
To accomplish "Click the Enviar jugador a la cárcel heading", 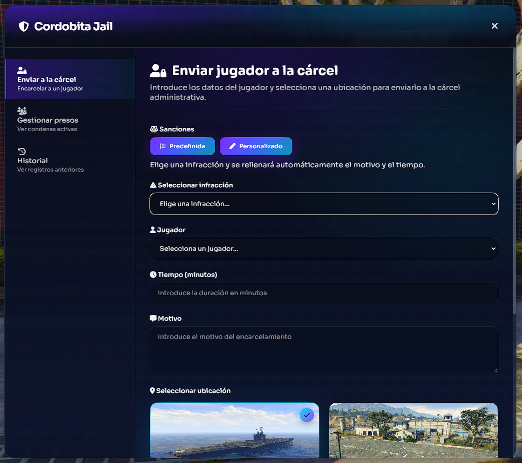I will click(x=255, y=70).
